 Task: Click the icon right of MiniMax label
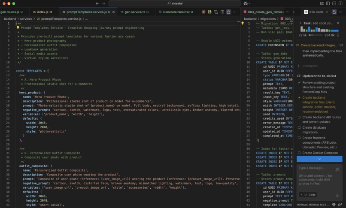[334, 205]
